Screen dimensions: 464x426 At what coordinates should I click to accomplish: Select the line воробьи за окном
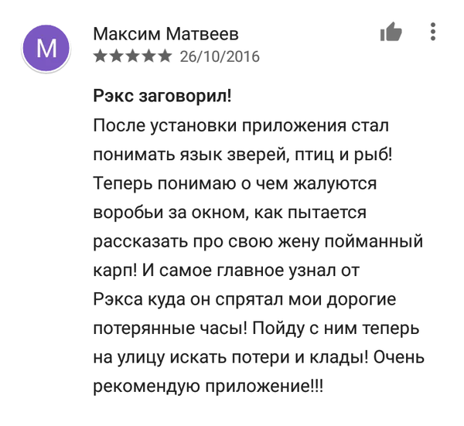pyautogui.click(x=230, y=212)
